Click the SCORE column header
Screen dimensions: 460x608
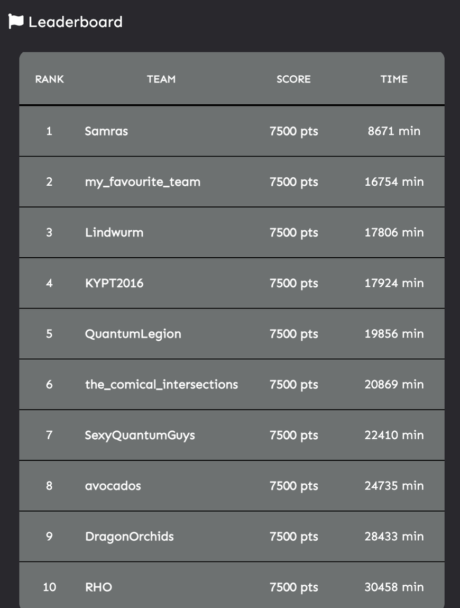tap(293, 79)
